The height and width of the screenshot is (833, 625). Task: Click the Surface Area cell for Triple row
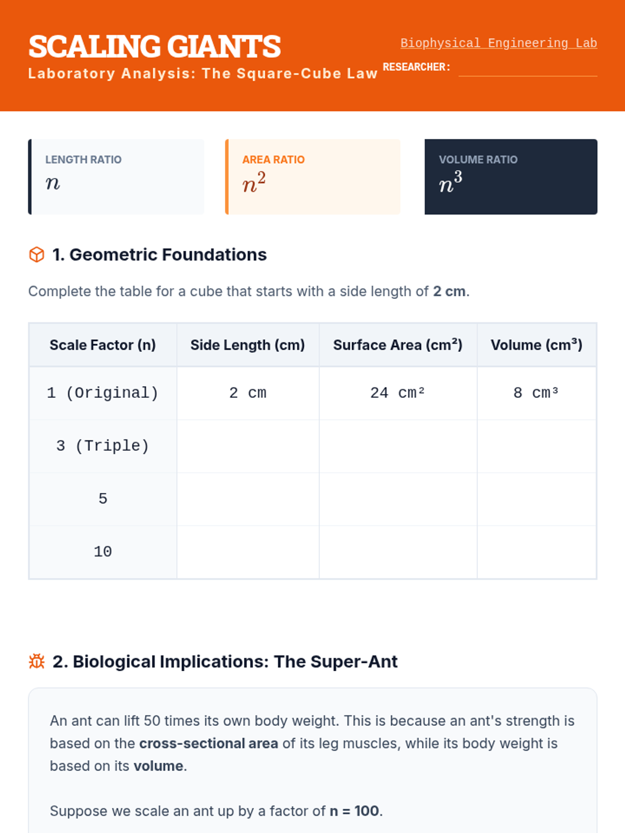point(398,446)
